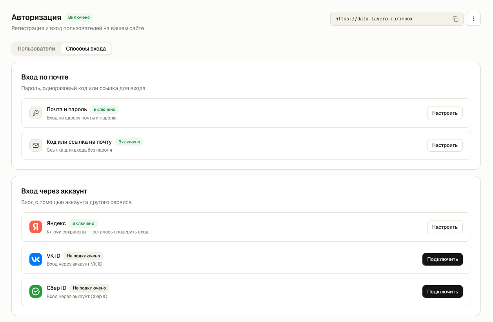This screenshot has width=493, height=322.
Task: Click the URL field with data.layero.ru/inbox
Action: [x=397, y=19]
